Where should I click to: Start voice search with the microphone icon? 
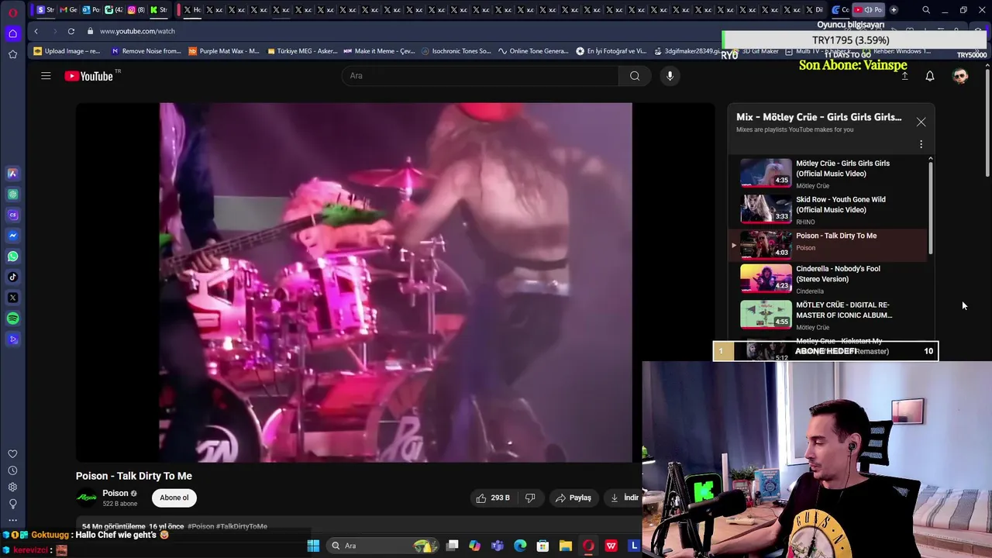point(670,76)
